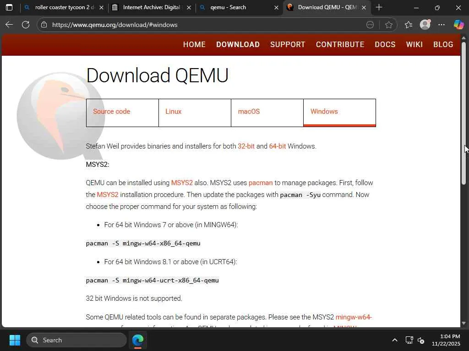Screen dimensions: 469x351
Task: Click the taskbar Search box
Action: 76,340
